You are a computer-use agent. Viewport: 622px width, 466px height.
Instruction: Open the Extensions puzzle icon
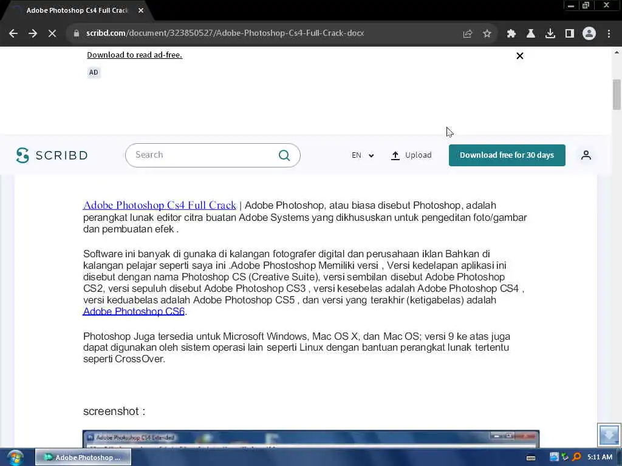click(x=511, y=34)
